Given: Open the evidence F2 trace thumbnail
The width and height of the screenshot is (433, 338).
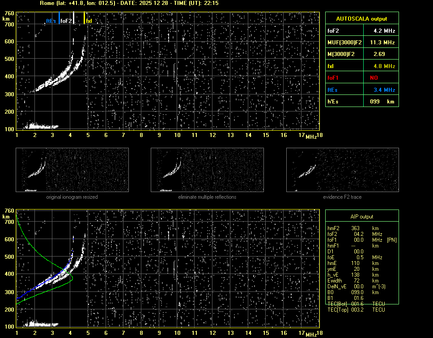Looking at the screenshot, I should (342, 170).
